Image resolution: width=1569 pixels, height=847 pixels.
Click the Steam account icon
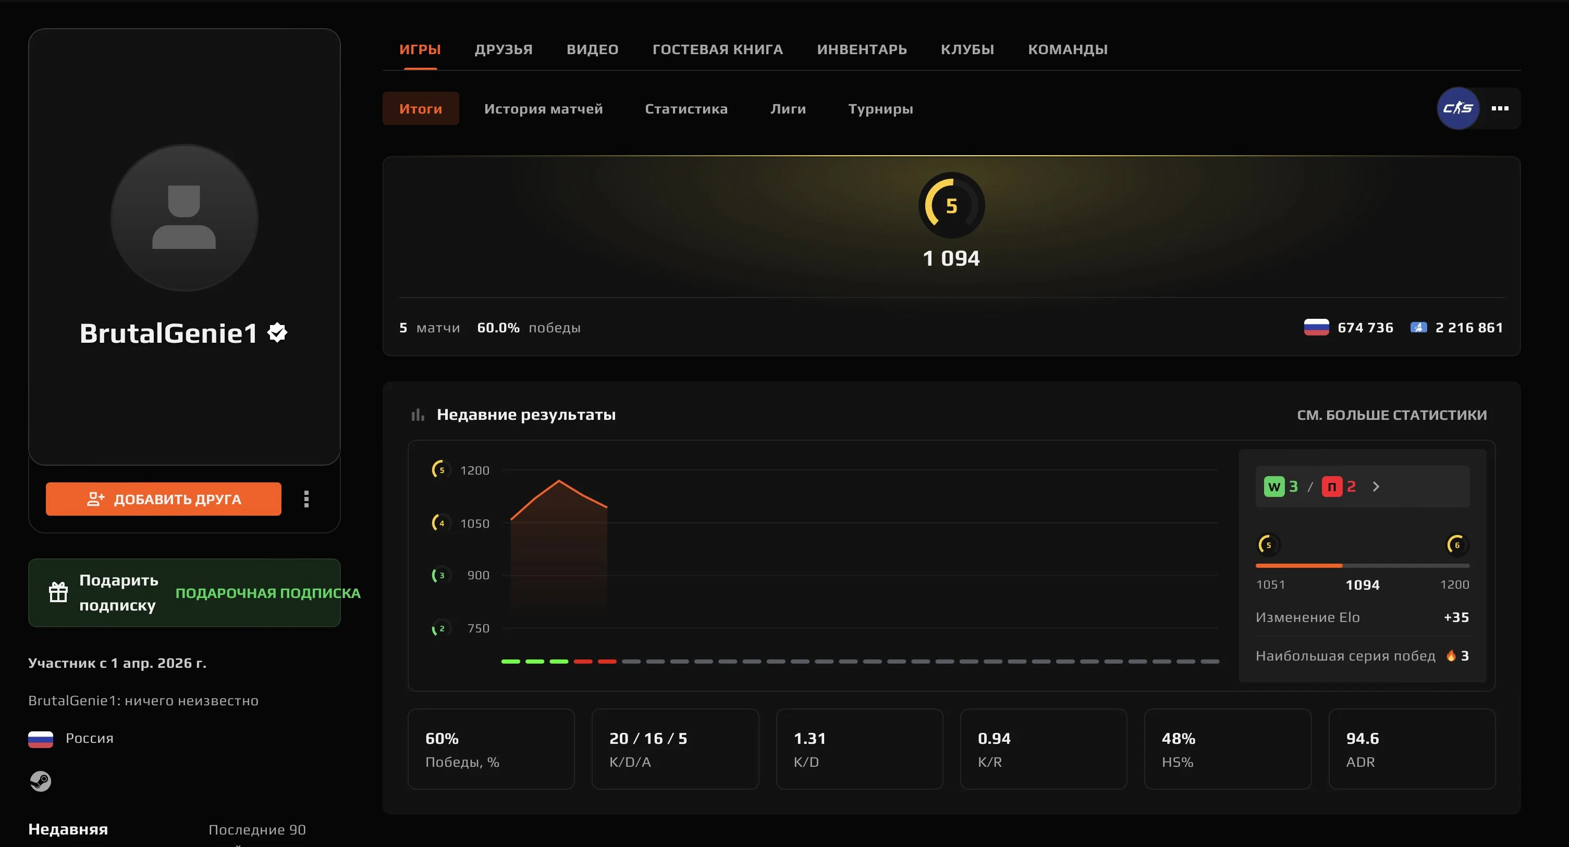(x=41, y=781)
